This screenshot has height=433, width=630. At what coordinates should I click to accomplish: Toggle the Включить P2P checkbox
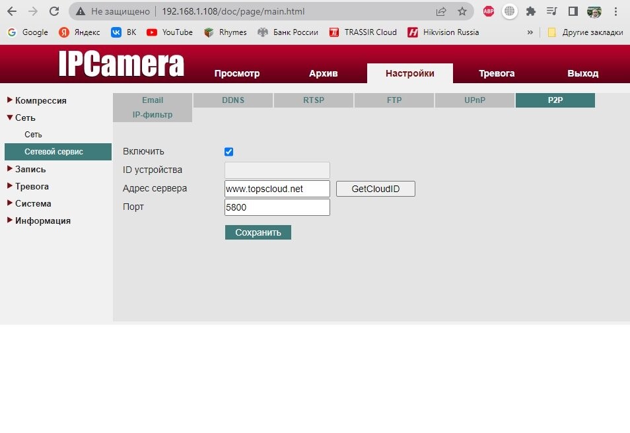click(x=228, y=152)
